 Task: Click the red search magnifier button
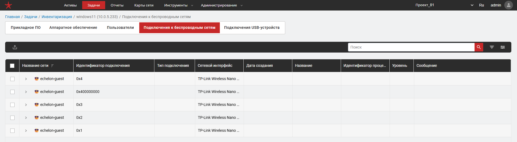pyautogui.click(x=479, y=47)
